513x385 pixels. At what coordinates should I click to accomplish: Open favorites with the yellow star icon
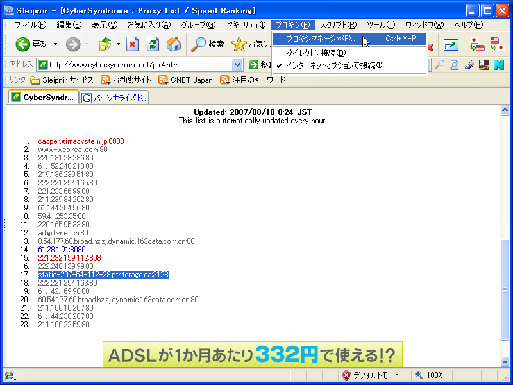(x=239, y=44)
